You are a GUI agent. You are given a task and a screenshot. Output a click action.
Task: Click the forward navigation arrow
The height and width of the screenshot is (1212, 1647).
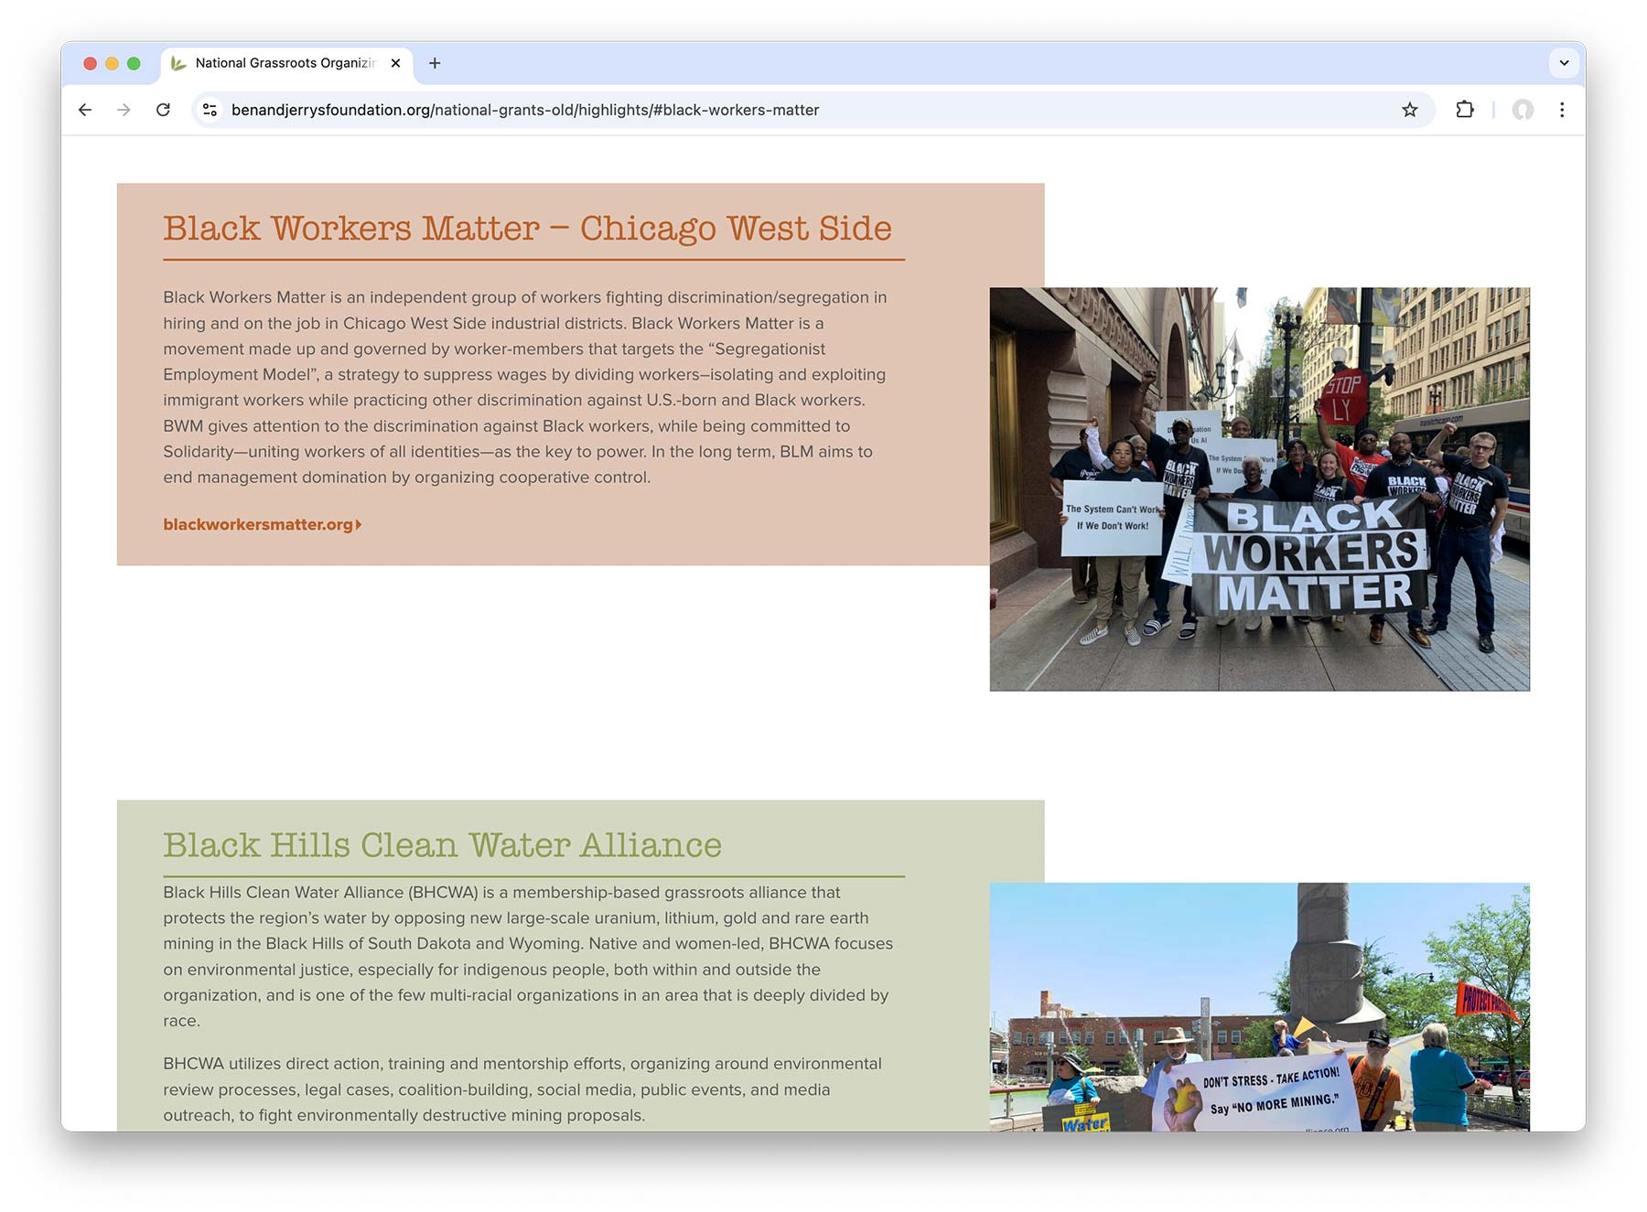124,110
